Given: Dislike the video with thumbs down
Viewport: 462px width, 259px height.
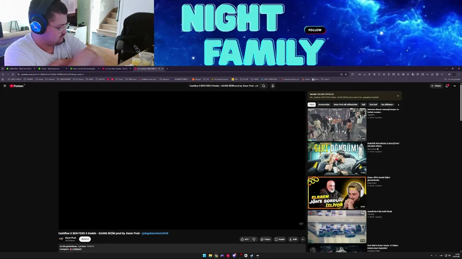Looking at the screenshot, I should 254,239.
